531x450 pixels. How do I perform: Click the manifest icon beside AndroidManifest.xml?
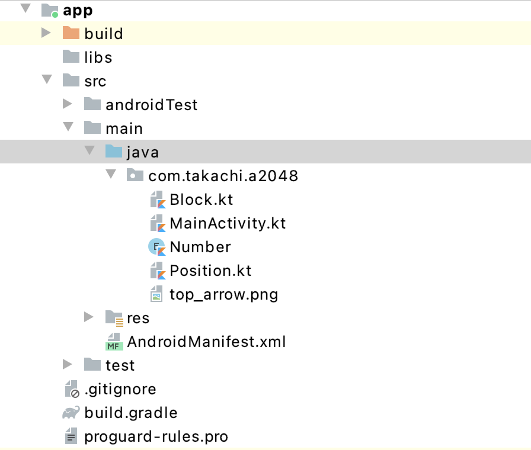point(114,342)
